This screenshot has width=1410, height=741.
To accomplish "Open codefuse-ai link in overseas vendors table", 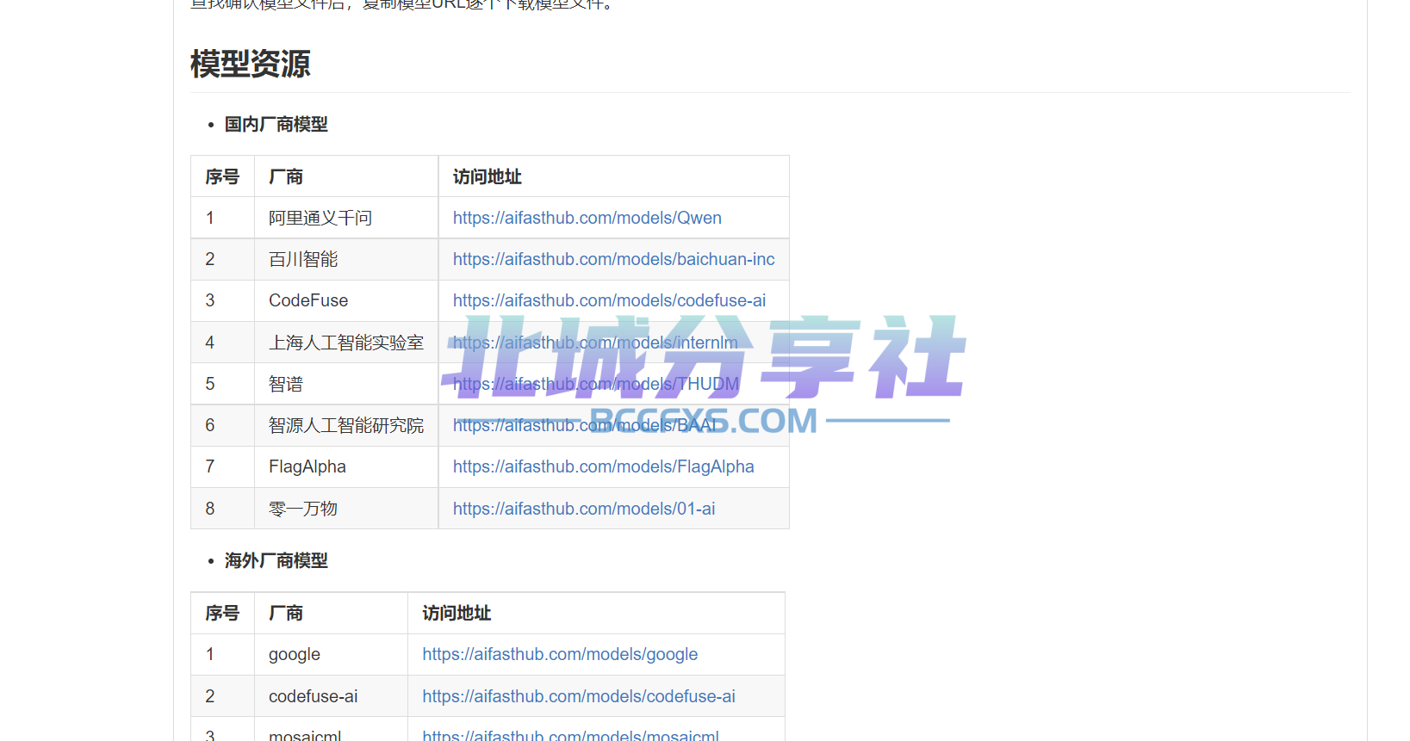I will 579,696.
